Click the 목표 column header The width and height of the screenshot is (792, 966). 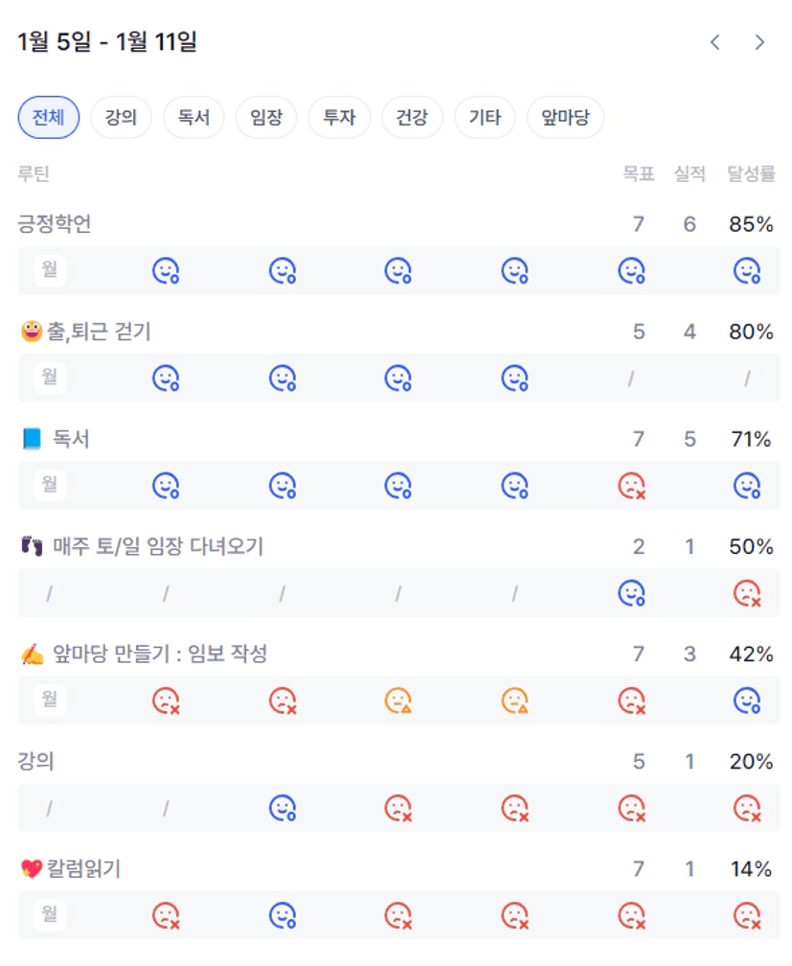point(639,173)
